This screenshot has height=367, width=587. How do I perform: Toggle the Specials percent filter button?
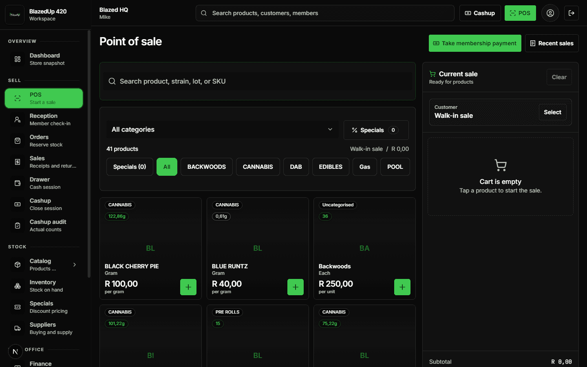[376, 130]
